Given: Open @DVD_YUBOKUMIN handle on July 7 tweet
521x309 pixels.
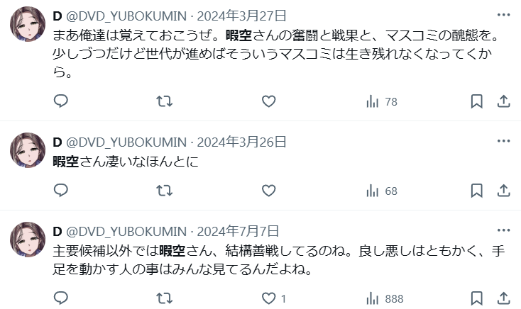Looking at the screenshot, I should tap(126, 231).
